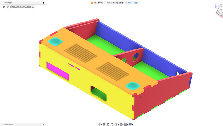Click the Viewports layout icon
223x126 pixels.
click(x=130, y=124)
